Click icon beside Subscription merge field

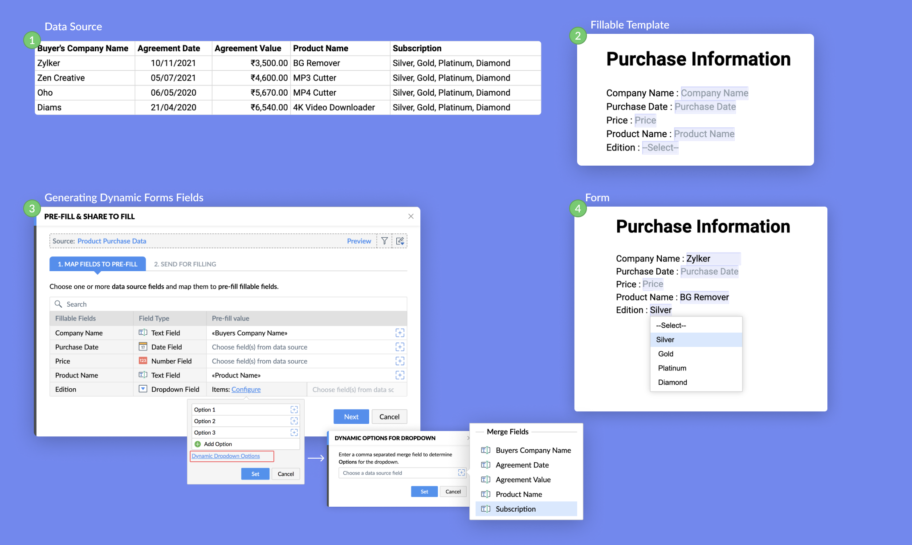(x=486, y=509)
